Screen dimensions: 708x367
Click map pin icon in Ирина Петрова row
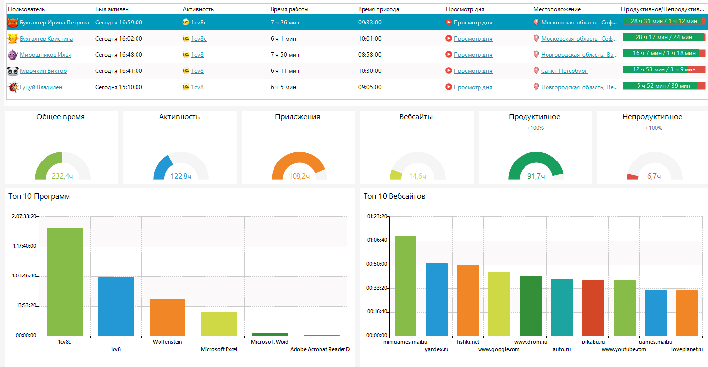[536, 23]
